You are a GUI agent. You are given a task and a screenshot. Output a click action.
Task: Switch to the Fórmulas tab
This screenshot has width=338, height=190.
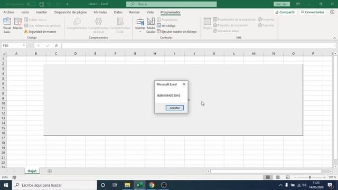click(100, 12)
